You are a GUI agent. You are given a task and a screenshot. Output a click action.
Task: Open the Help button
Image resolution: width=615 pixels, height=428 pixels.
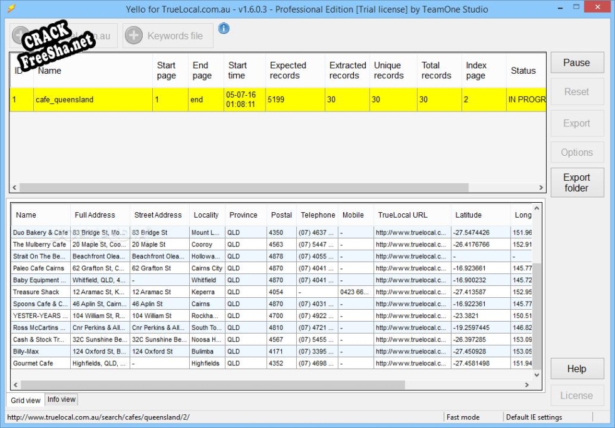577,369
